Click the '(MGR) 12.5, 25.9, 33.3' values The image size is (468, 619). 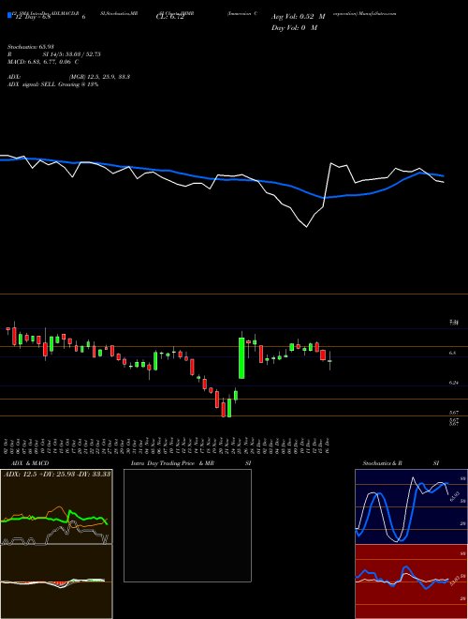(x=99, y=77)
